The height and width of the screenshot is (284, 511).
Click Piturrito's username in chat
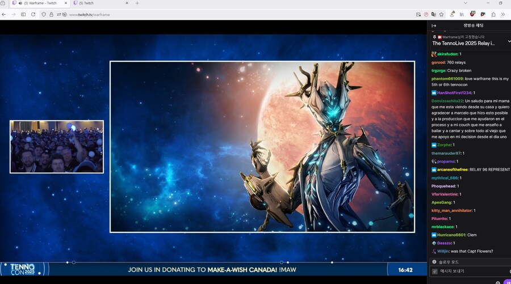click(439, 219)
